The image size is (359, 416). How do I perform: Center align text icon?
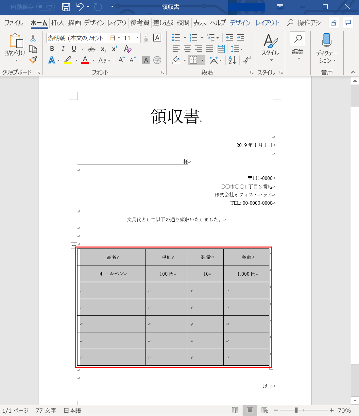click(187, 49)
